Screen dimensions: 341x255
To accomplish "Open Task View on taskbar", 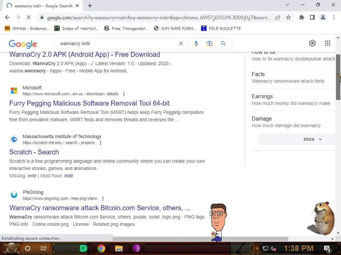I will pyautogui.click(x=44, y=248).
